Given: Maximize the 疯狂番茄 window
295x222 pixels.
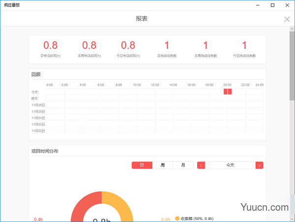Looking at the screenshot, I should [x=272, y=5].
